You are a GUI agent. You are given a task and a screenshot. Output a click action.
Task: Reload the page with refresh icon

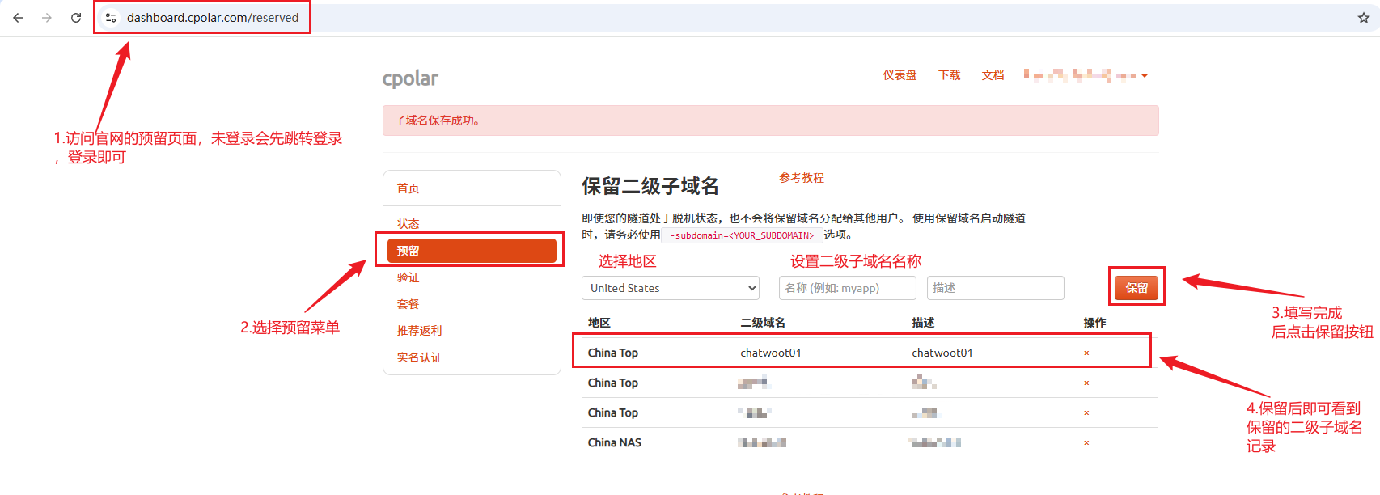click(76, 18)
